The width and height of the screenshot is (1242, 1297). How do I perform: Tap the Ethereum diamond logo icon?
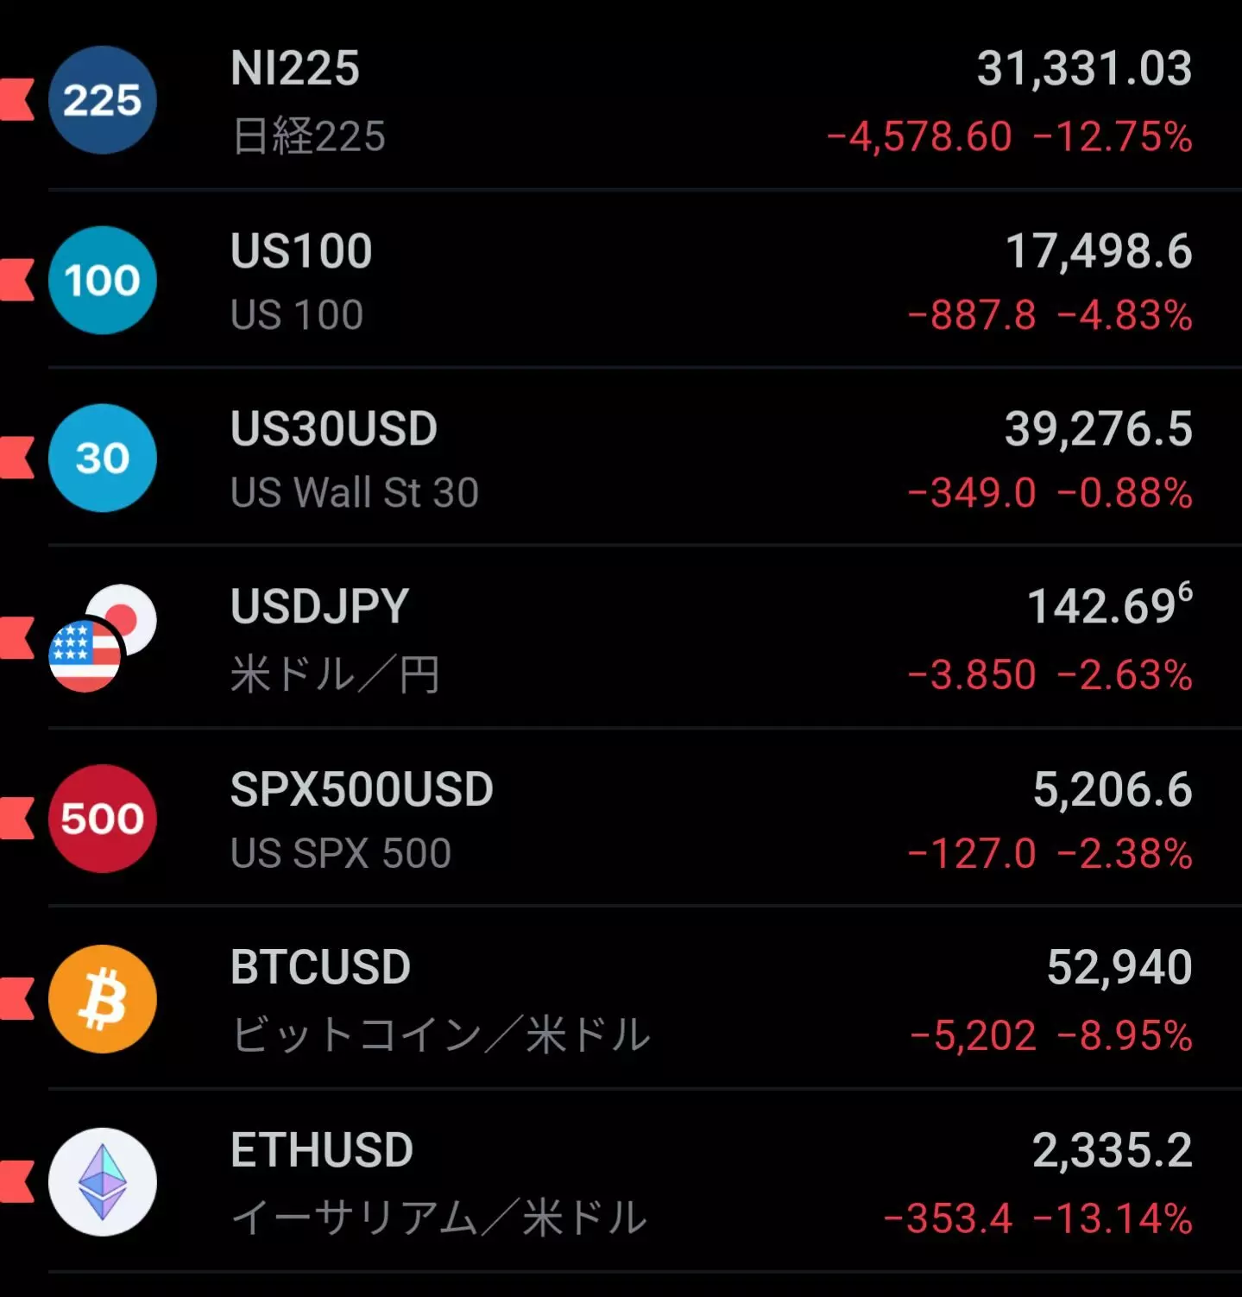[102, 1181]
